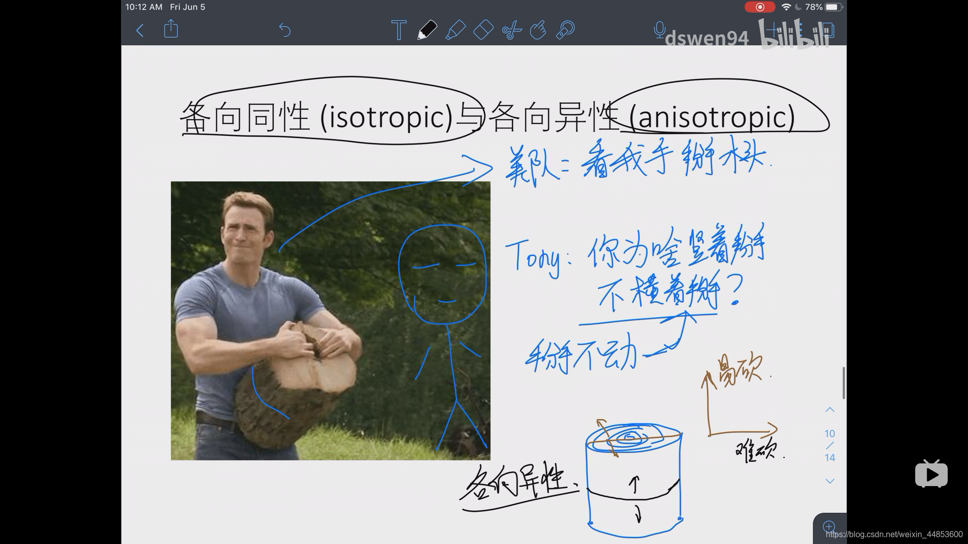Tap the Captain America log photo
Screen dimensions: 968x544
click(330, 320)
